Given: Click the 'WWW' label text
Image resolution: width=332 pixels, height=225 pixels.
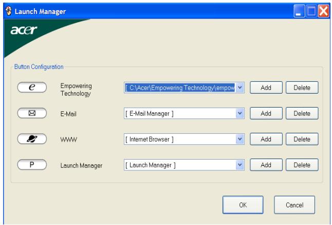Looking at the screenshot, I should click(x=68, y=140).
